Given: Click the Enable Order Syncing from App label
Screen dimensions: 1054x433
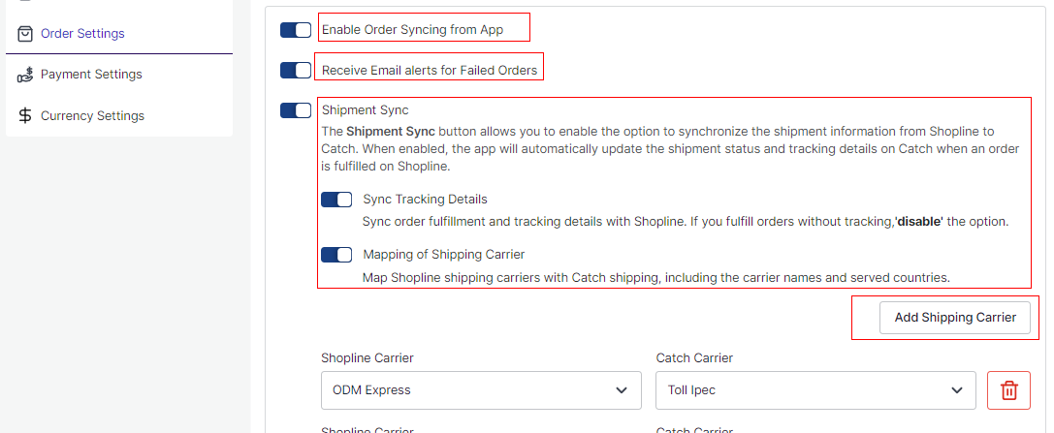Looking at the screenshot, I should click(413, 29).
